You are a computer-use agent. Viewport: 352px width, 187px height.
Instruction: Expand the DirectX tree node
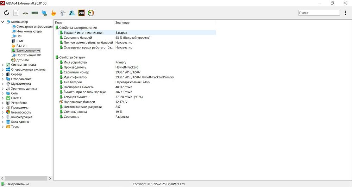point(3,98)
